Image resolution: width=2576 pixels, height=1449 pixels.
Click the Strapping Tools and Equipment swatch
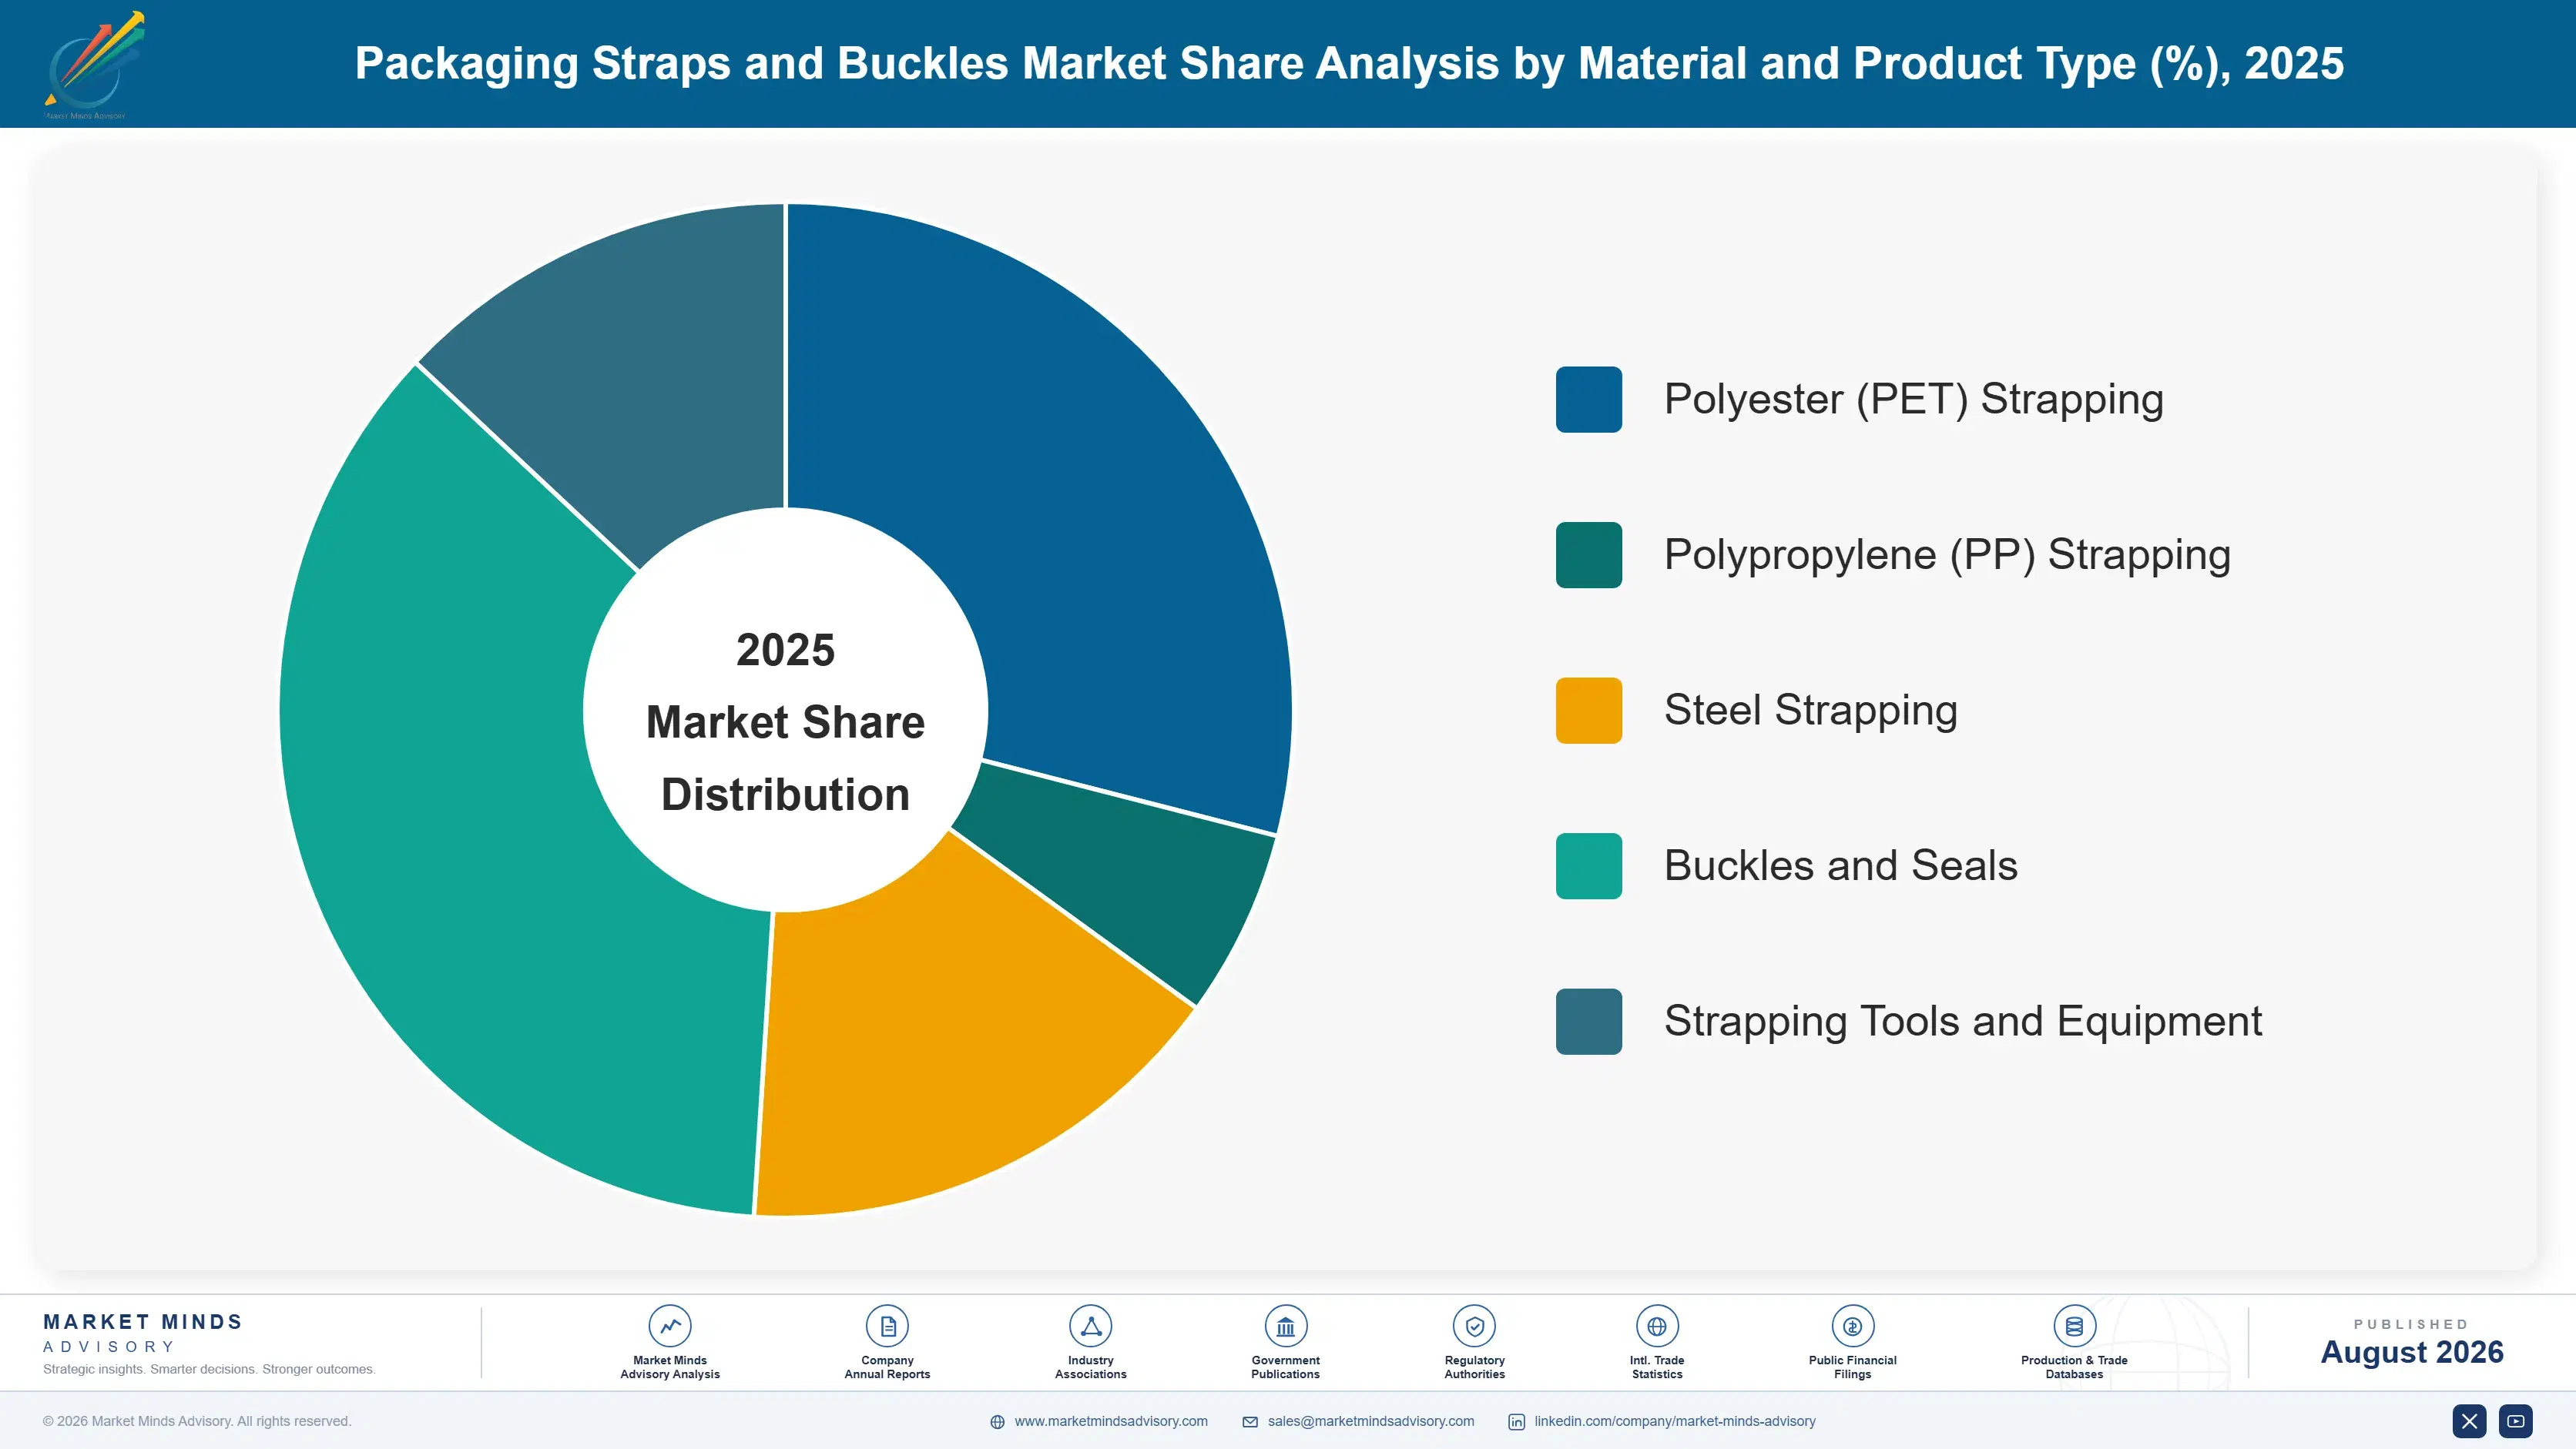click(x=1589, y=1021)
